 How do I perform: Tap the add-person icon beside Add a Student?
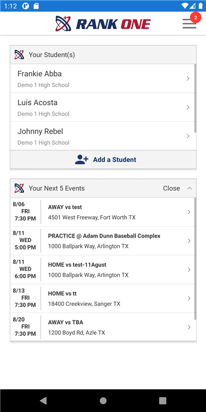82,160
